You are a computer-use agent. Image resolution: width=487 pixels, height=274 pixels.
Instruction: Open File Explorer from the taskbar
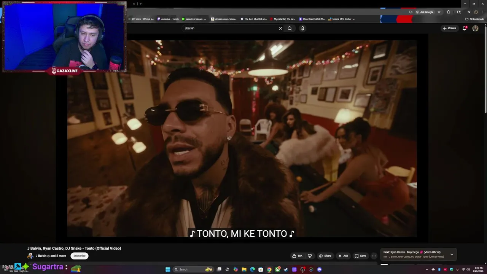pyautogui.click(x=244, y=269)
